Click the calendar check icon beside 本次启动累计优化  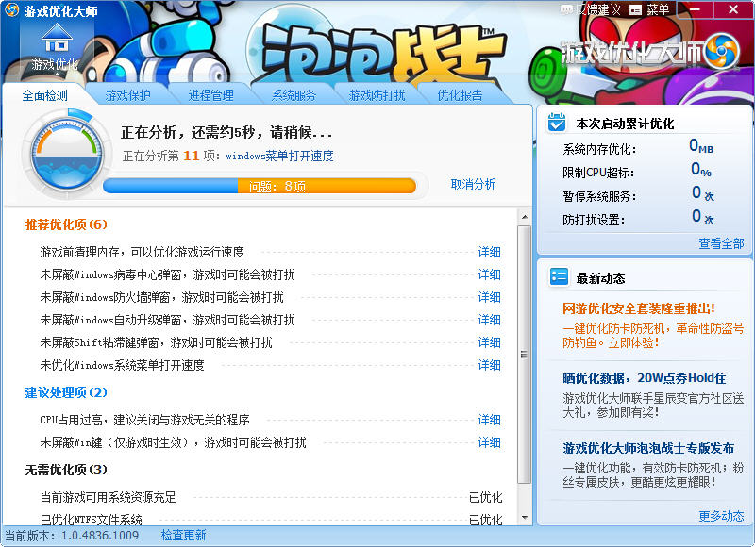point(557,123)
